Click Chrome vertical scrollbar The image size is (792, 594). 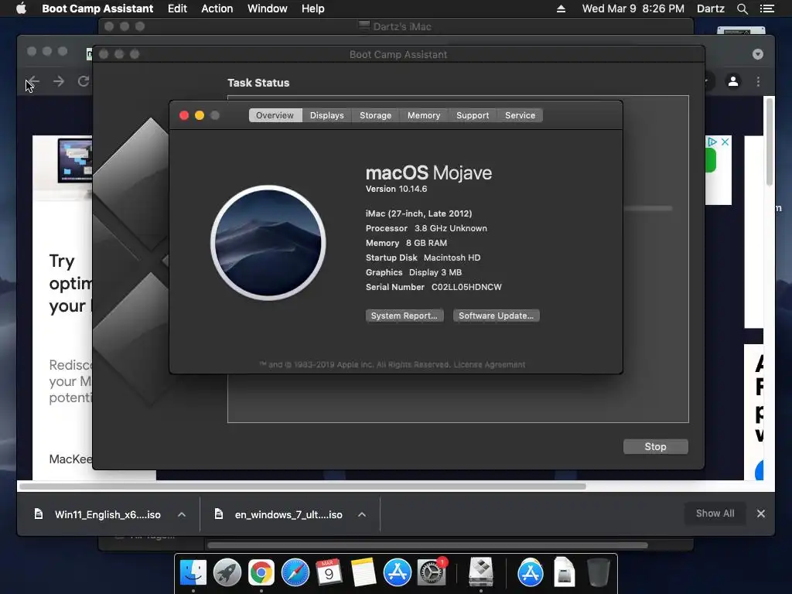770,142
